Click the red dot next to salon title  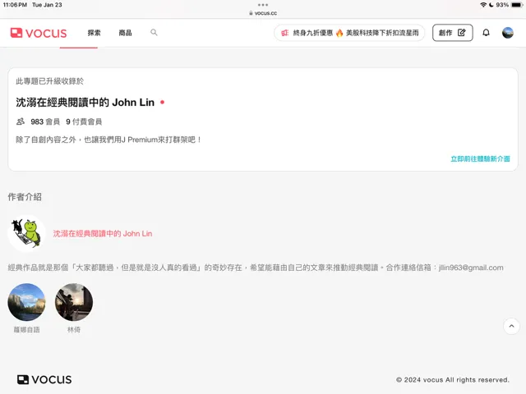tap(163, 102)
